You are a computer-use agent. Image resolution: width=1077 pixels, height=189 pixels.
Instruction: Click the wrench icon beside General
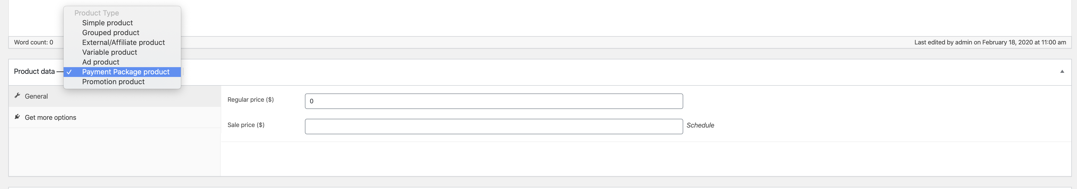click(17, 96)
